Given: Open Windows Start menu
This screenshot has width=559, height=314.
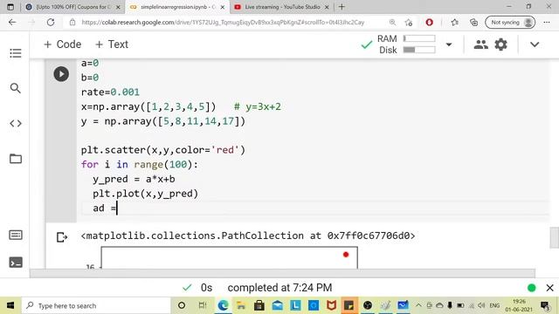Looking at the screenshot, I should (10, 305).
